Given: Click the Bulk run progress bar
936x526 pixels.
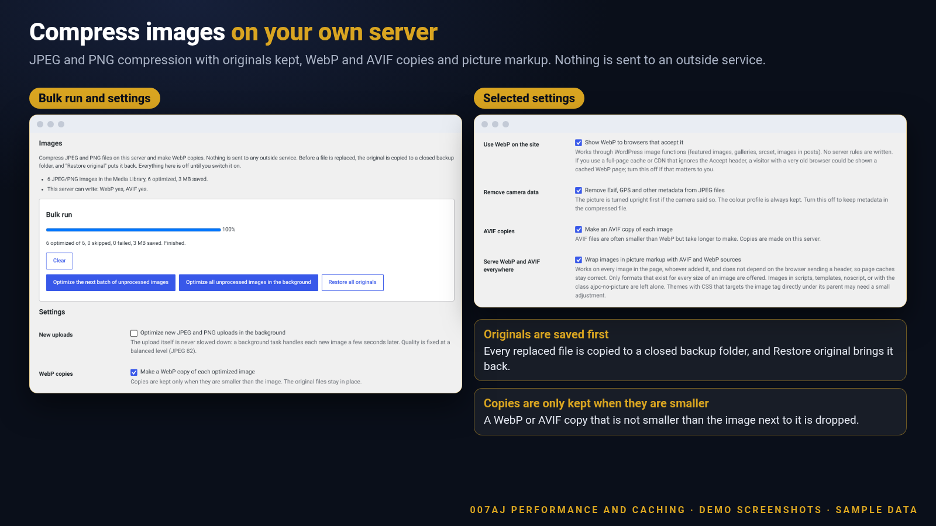Looking at the screenshot, I should 133,230.
